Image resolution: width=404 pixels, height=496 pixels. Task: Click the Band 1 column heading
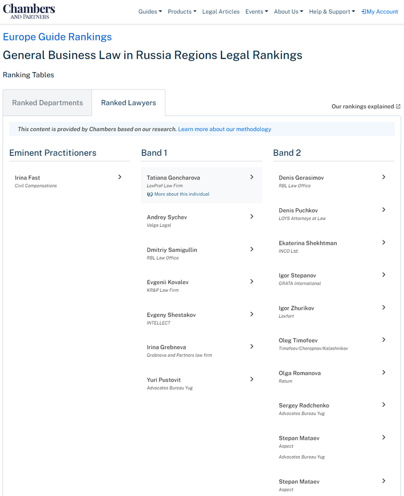click(154, 153)
